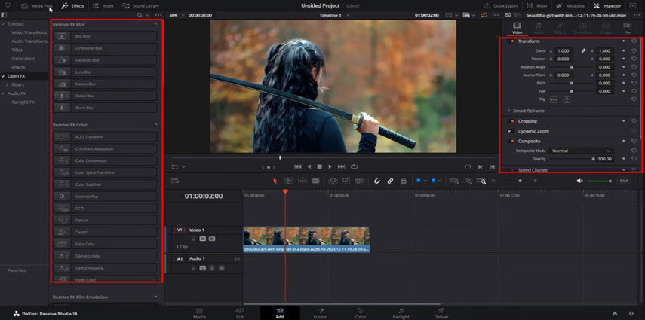The height and width of the screenshot is (320, 645).
Task: Click the Full Extent Zoom icon
Action: pyautogui.click(x=453, y=181)
